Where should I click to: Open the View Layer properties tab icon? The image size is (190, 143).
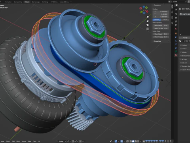[176, 21]
